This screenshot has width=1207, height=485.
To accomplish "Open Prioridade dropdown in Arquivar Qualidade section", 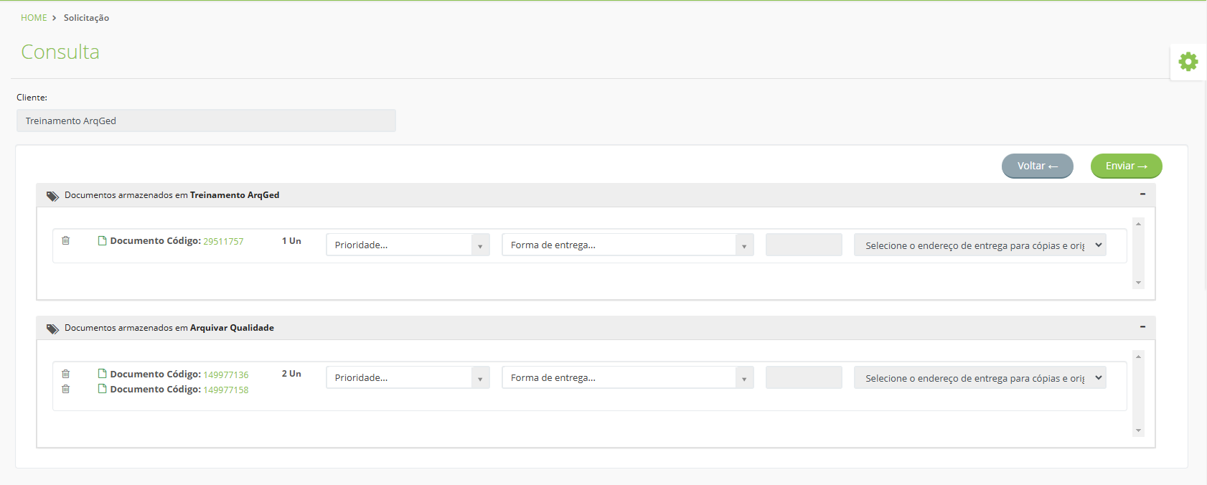I will tap(408, 377).
